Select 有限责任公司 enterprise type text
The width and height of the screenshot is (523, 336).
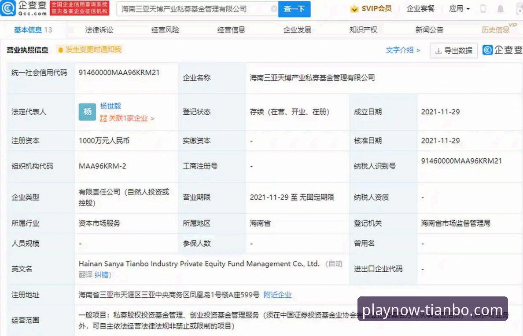click(124, 197)
